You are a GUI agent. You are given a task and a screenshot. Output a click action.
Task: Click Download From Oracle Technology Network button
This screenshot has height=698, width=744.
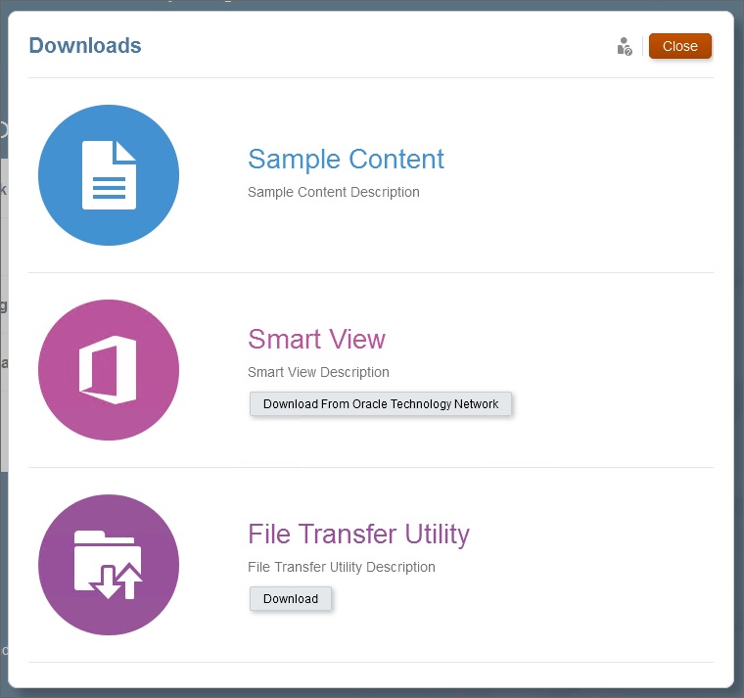(x=381, y=403)
